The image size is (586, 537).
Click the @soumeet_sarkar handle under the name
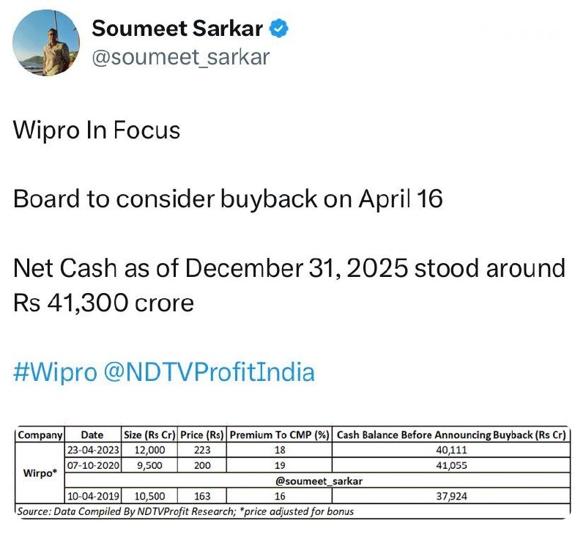[x=179, y=56]
